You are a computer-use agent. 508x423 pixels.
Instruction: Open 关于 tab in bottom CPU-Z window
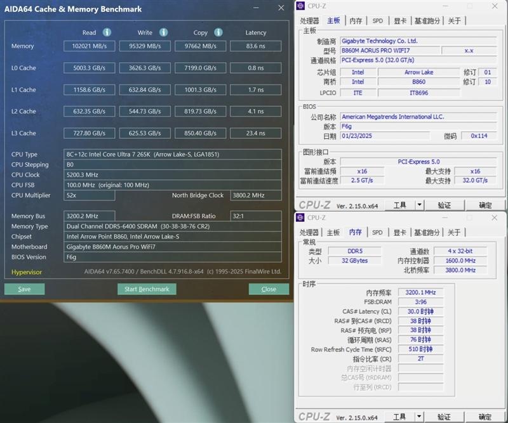pyautogui.click(x=454, y=232)
